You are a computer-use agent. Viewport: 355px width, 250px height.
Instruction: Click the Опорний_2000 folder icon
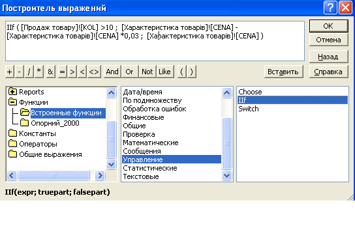point(24,123)
